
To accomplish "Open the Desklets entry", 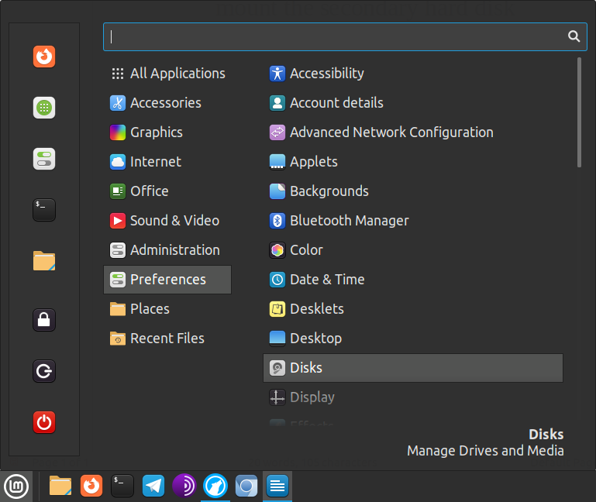I will click(x=413, y=309).
